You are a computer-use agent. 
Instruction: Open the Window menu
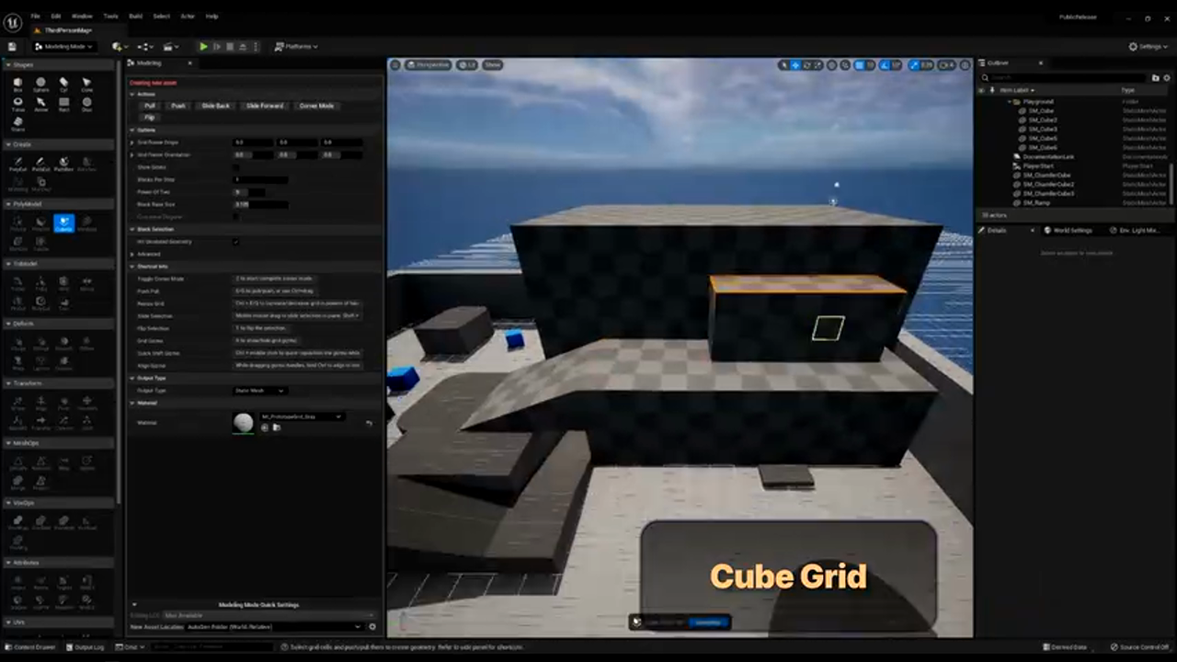pyautogui.click(x=82, y=16)
